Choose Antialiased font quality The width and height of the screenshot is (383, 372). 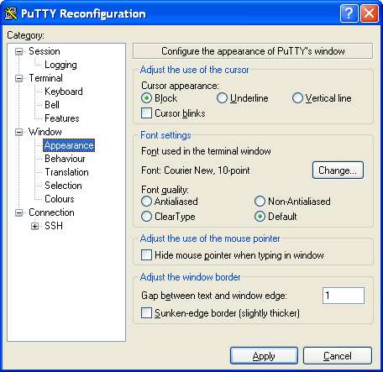pyautogui.click(x=146, y=202)
